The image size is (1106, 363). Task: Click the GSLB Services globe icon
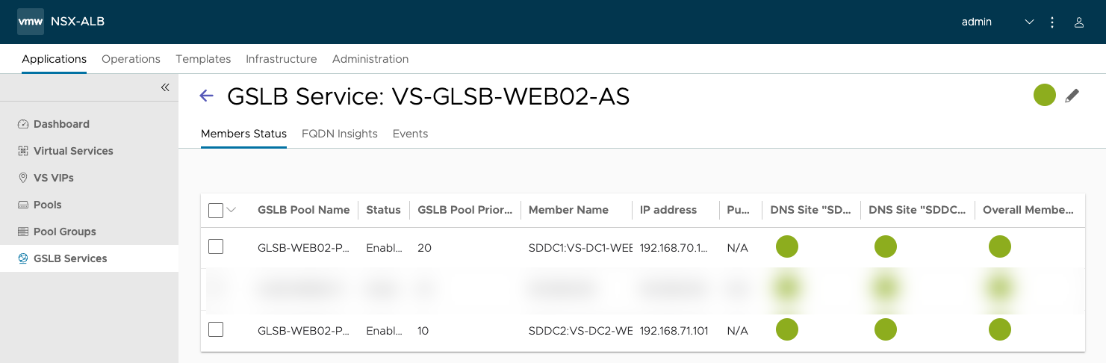(x=23, y=258)
